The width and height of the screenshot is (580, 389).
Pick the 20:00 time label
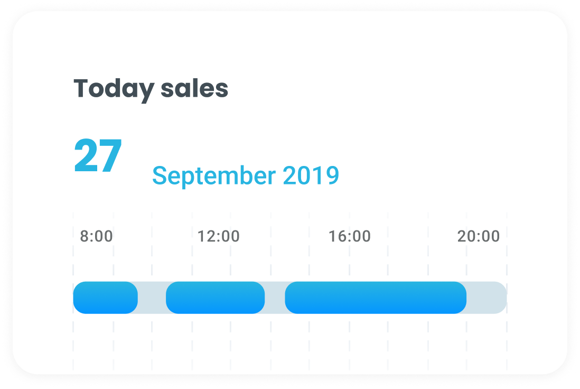pyautogui.click(x=479, y=236)
